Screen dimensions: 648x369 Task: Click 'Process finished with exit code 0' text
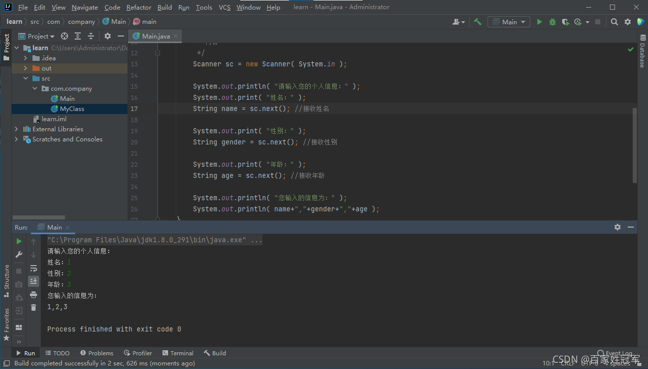[x=114, y=329]
